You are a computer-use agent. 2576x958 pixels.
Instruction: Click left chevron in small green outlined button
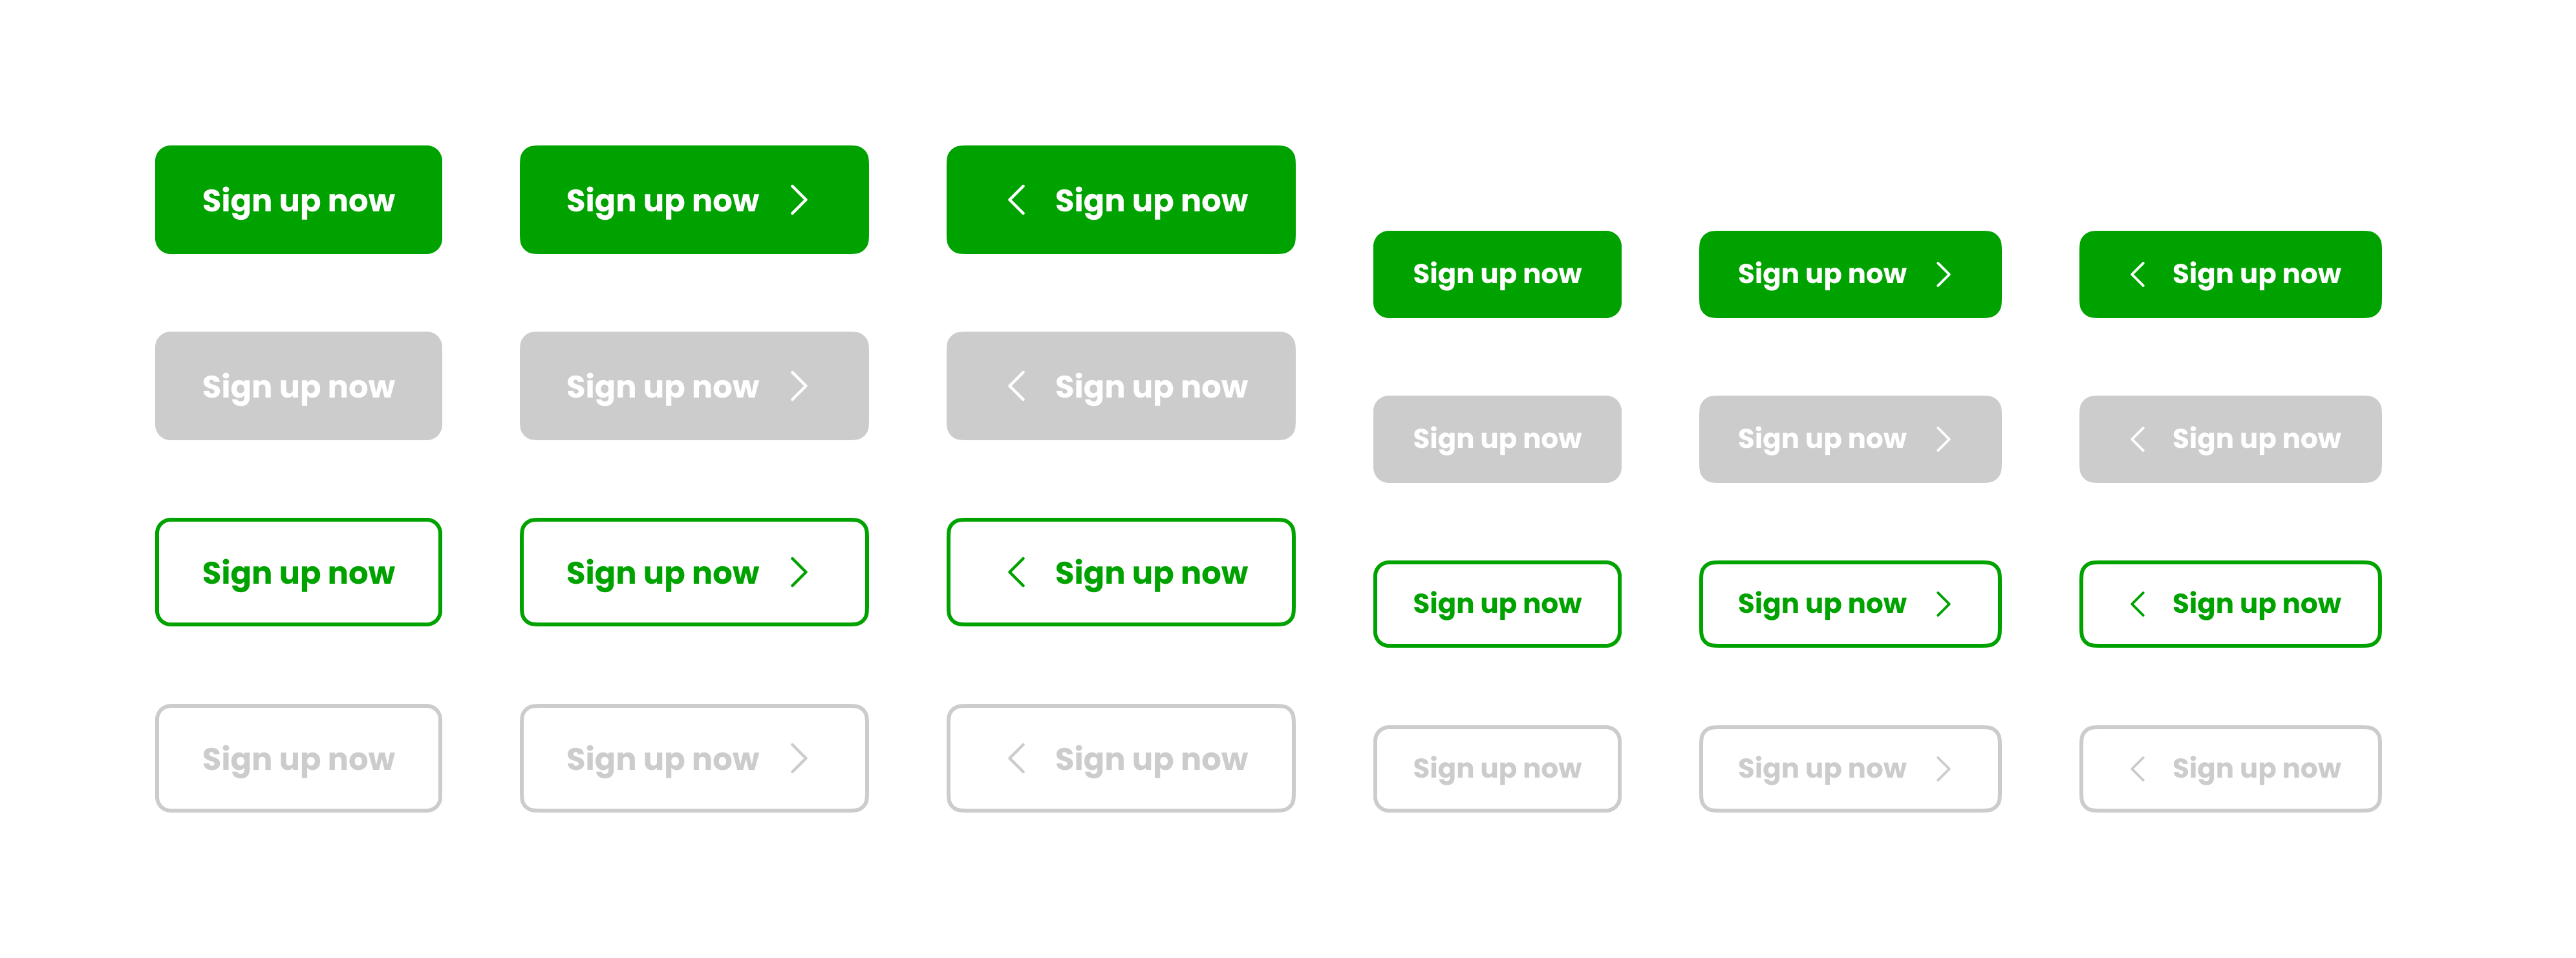(x=2137, y=604)
